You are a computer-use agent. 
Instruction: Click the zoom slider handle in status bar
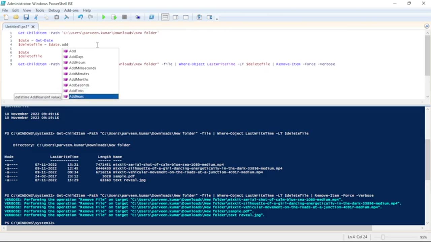pos(383,237)
